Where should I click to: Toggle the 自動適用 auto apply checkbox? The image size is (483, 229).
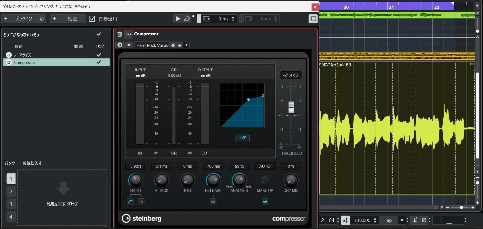92,19
